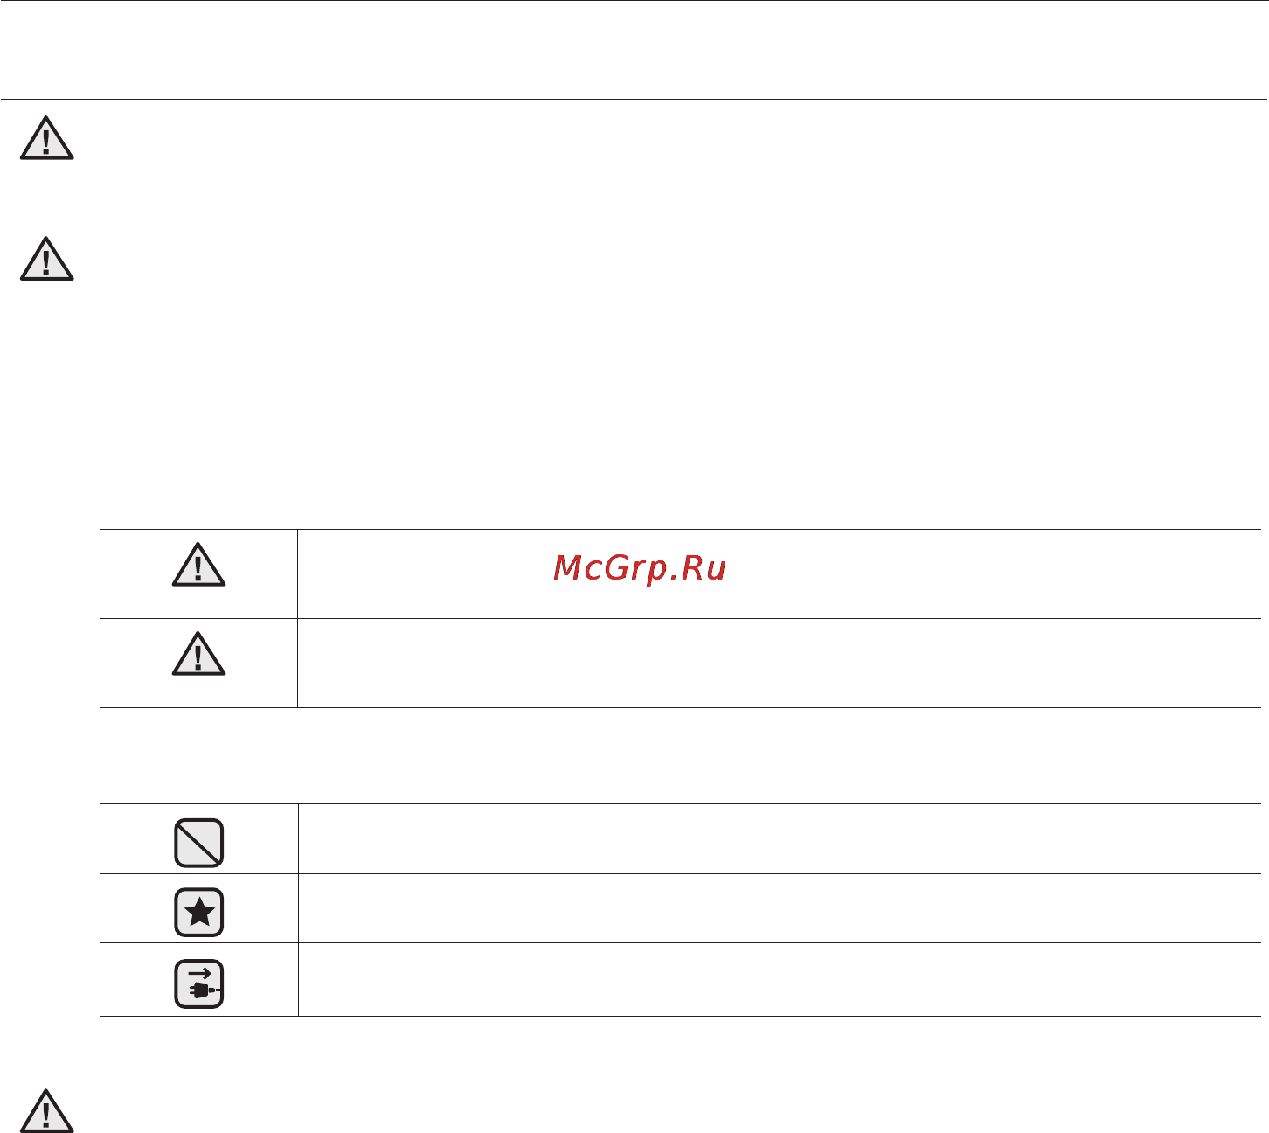Click the horizontal rule below the header

coord(634,99)
